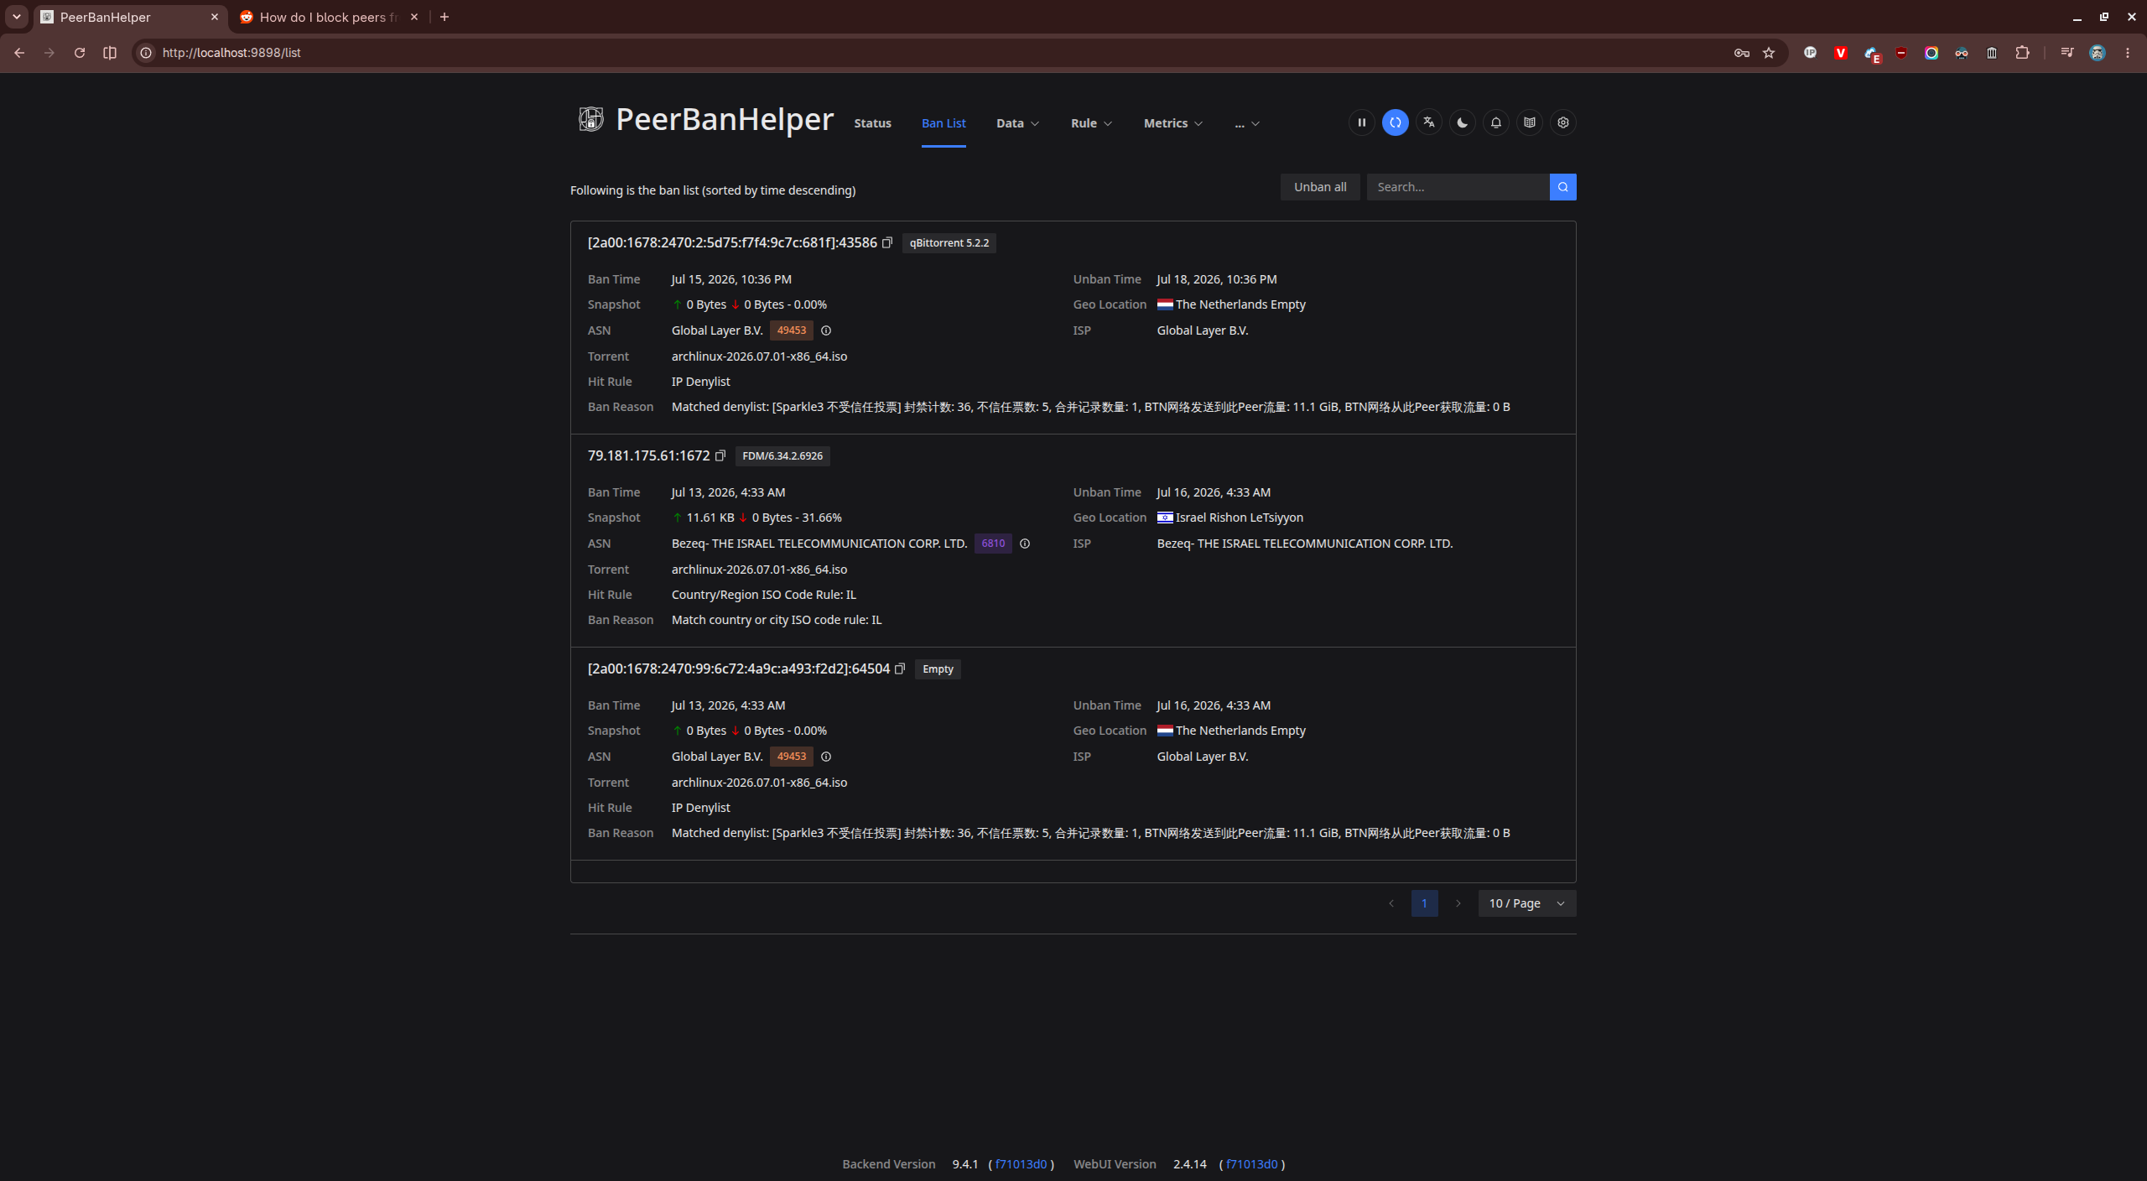Close the Reddit browser tab
The image size is (2147, 1181).
414,17
